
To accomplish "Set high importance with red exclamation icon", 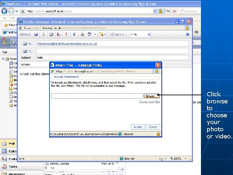I will (66, 34).
